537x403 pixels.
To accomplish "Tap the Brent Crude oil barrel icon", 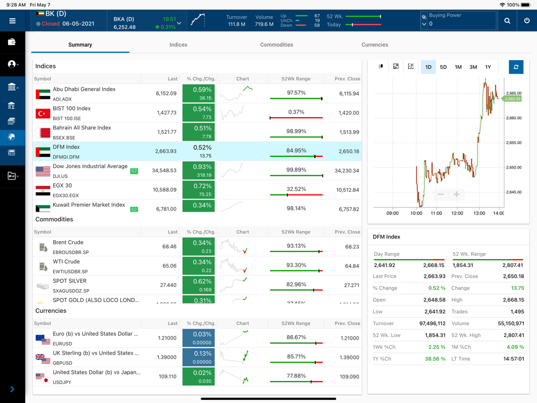I will pos(43,247).
